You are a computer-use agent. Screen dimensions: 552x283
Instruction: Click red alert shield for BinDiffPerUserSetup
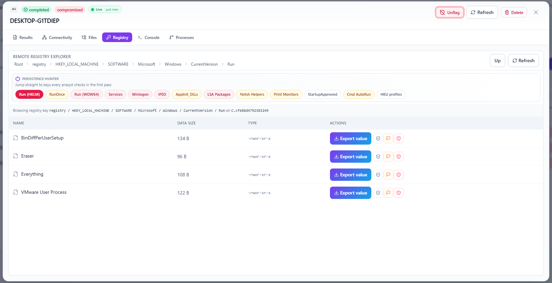click(399, 138)
